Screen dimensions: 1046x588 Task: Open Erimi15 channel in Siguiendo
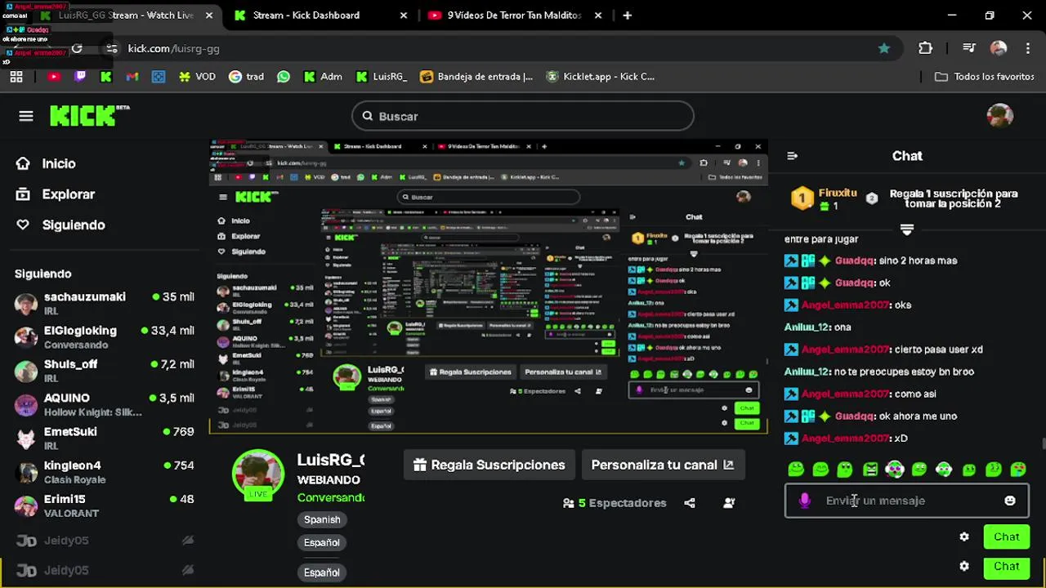click(104, 506)
